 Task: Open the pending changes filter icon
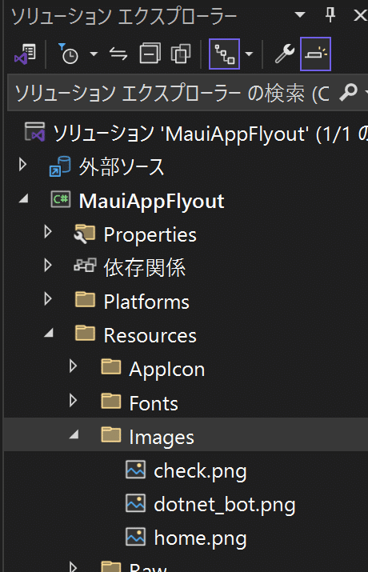click(x=68, y=54)
